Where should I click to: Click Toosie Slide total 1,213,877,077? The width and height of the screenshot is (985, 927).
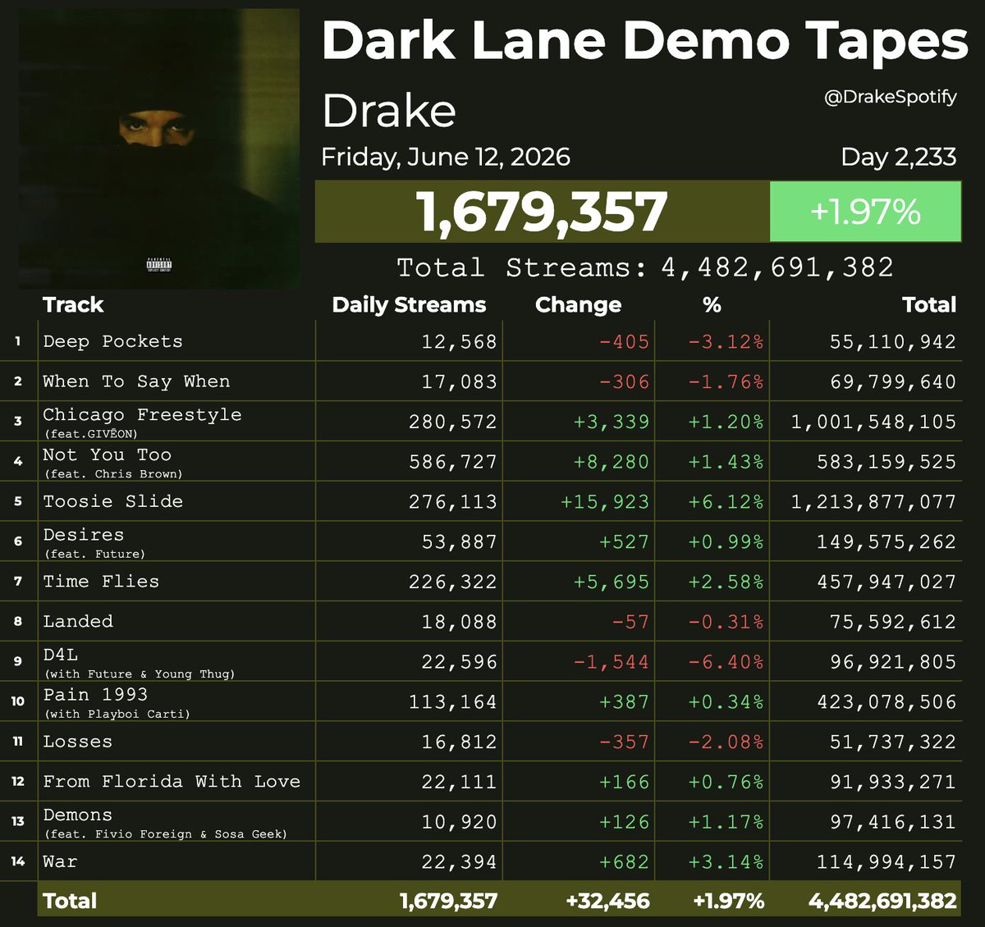click(873, 501)
